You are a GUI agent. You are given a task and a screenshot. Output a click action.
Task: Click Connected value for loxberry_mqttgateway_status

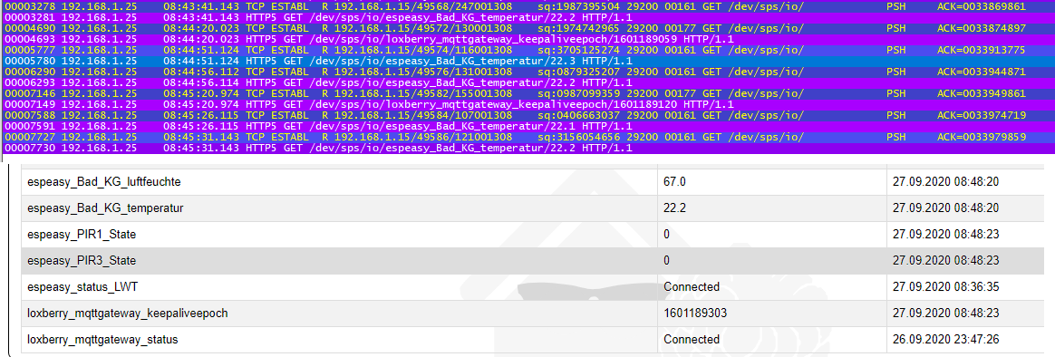pos(692,340)
